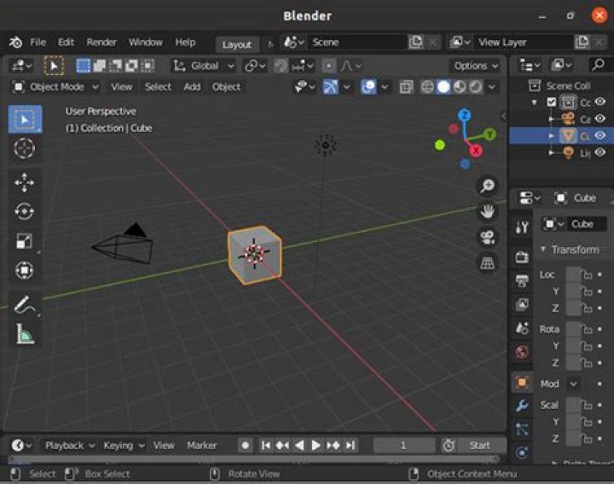614x484 pixels.
Task: Click the Blender logo menu icon
Action: pyautogui.click(x=15, y=43)
